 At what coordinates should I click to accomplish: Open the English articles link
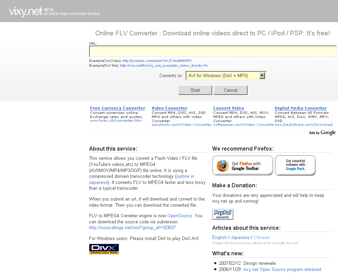click(219, 237)
